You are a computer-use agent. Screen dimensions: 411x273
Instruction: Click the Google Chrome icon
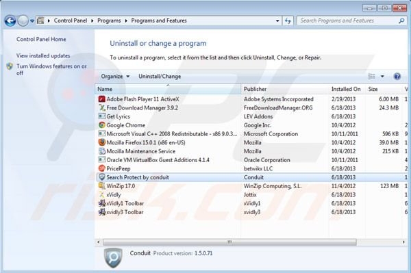pos(101,125)
